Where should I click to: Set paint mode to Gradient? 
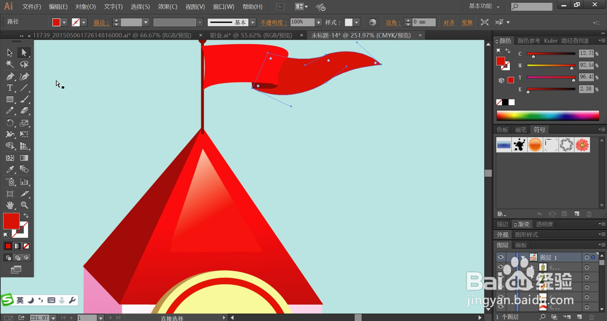[x=17, y=246]
